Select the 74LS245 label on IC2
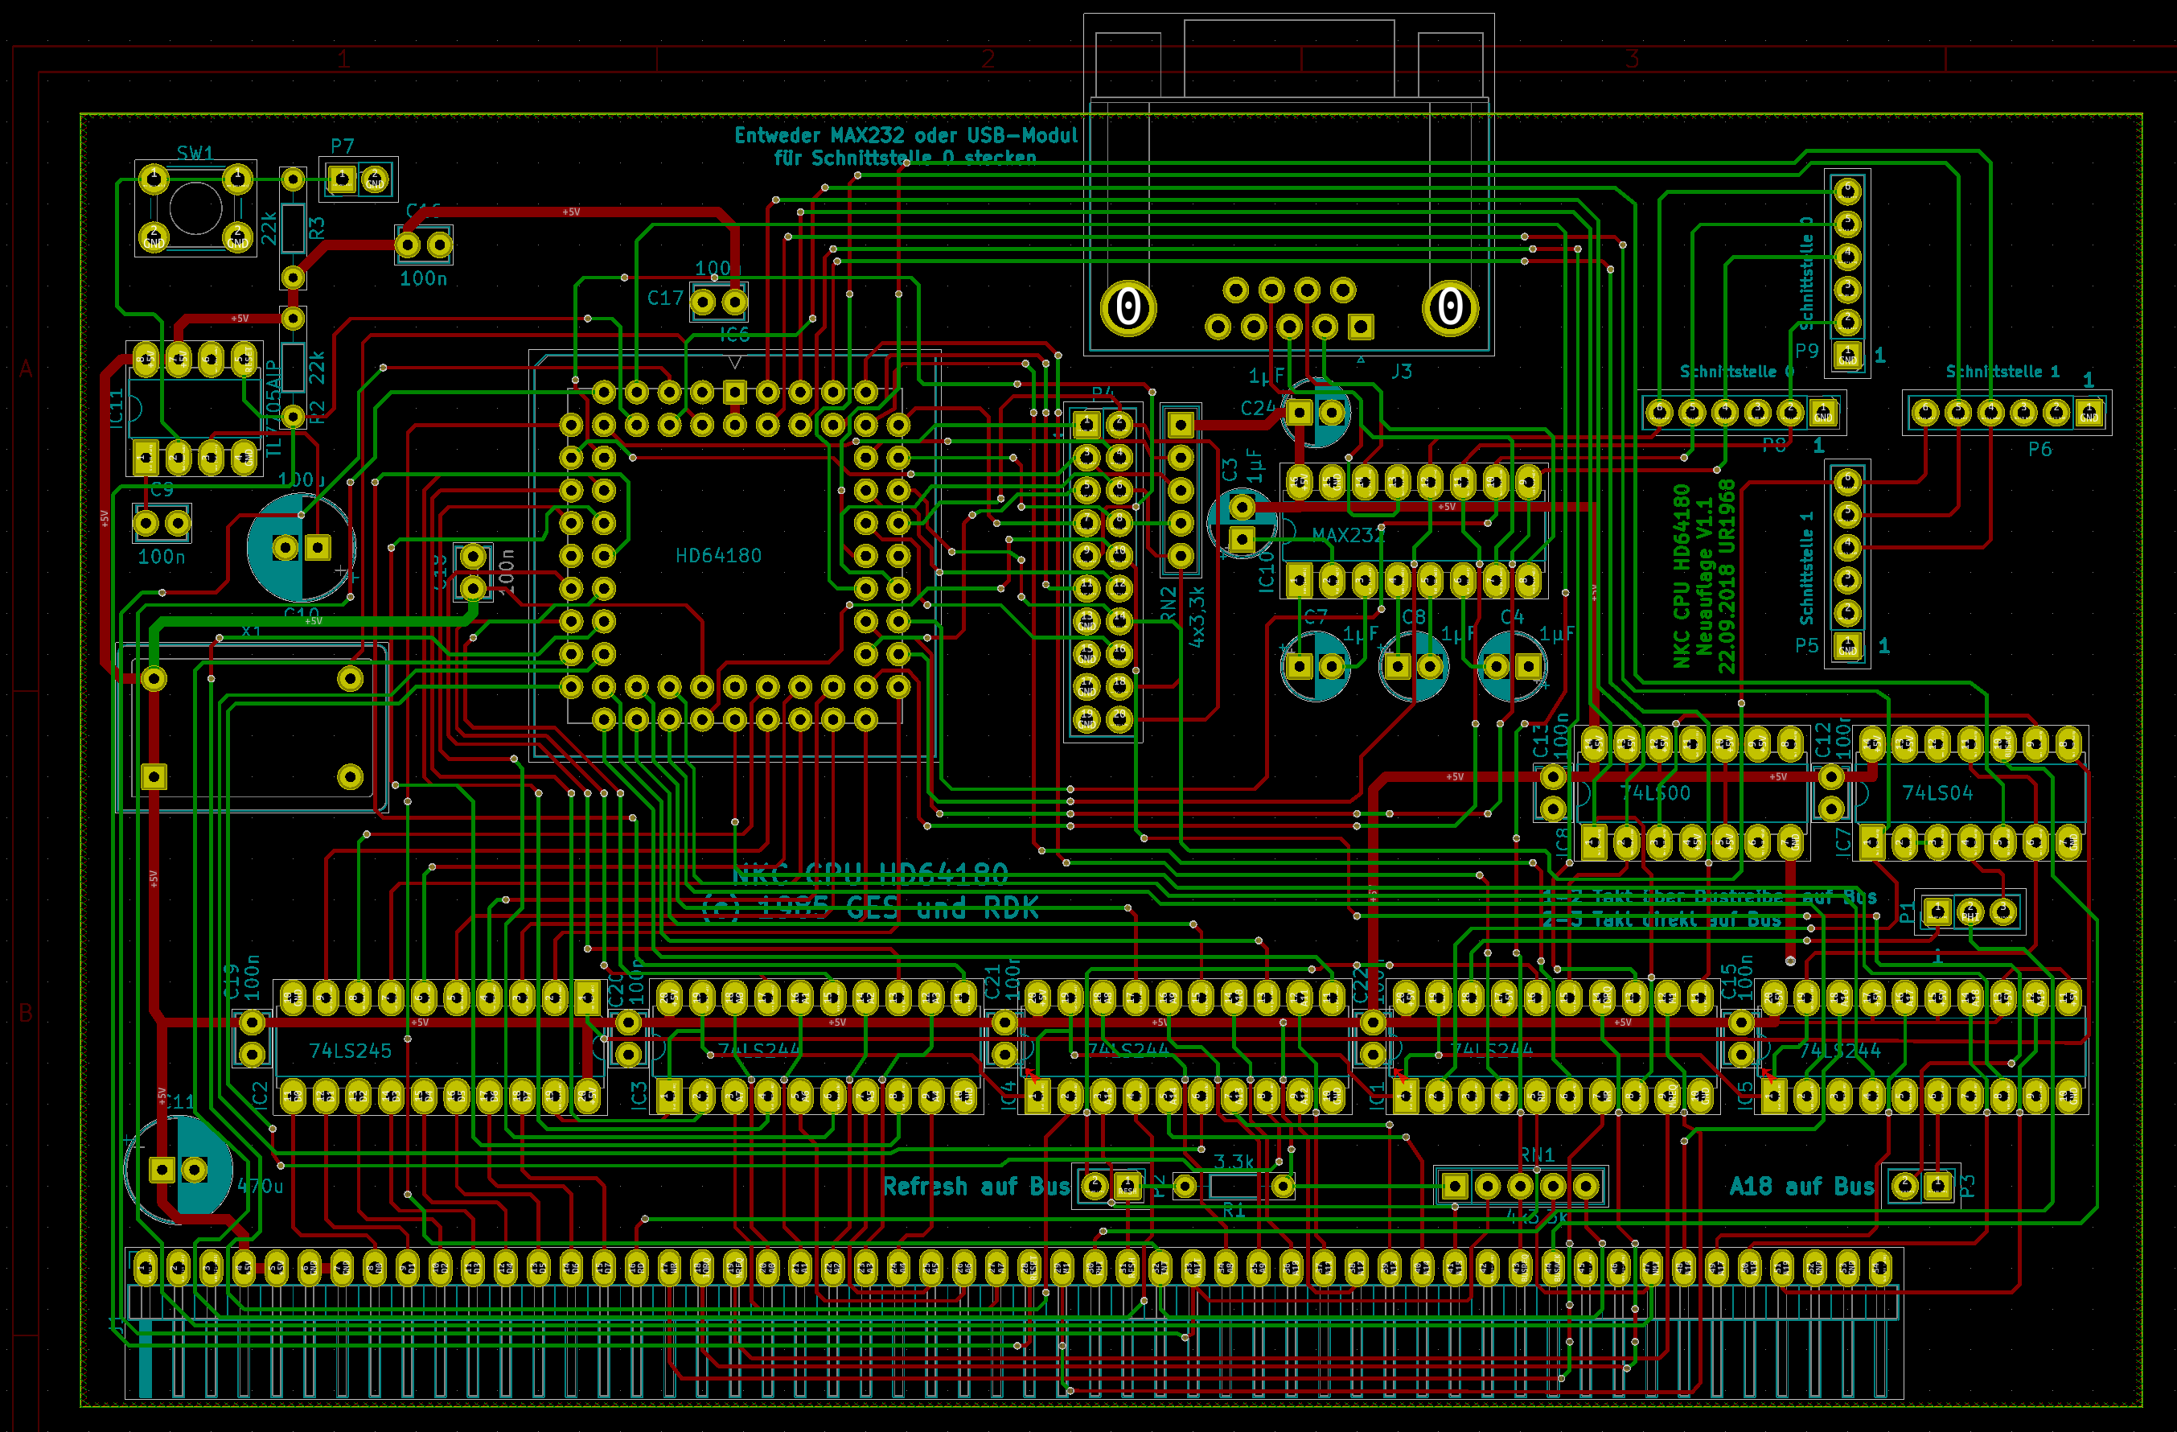 (x=351, y=1051)
